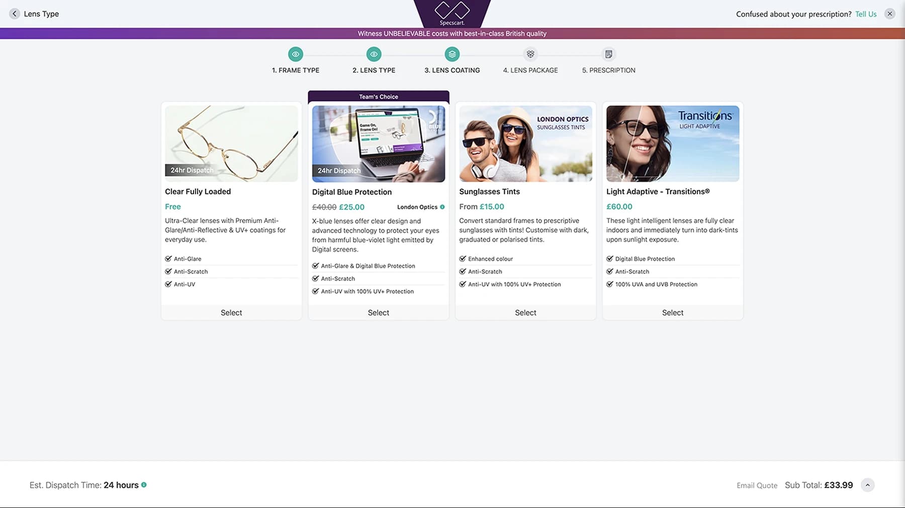
Task: Close the lens selection using the X button
Action: pos(890,14)
